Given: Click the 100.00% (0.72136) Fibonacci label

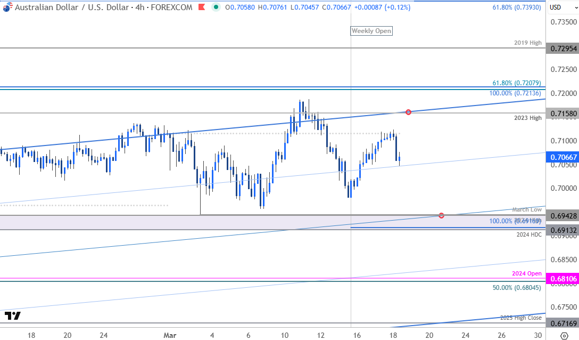Looking at the screenshot, I should [515, 93].
